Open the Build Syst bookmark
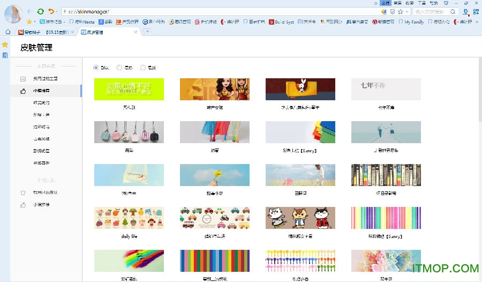 pos(282,22)
